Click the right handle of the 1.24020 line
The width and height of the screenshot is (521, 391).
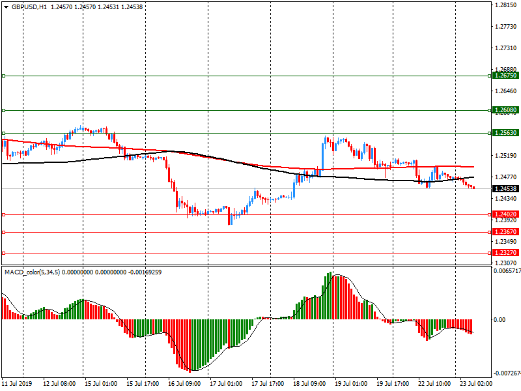point(490,215)
